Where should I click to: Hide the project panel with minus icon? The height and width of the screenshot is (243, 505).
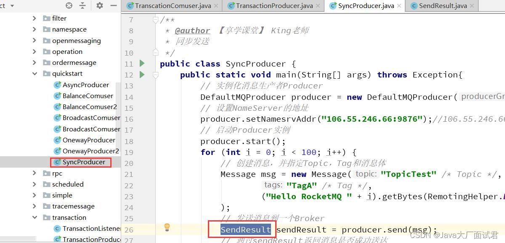click(113, 5)
